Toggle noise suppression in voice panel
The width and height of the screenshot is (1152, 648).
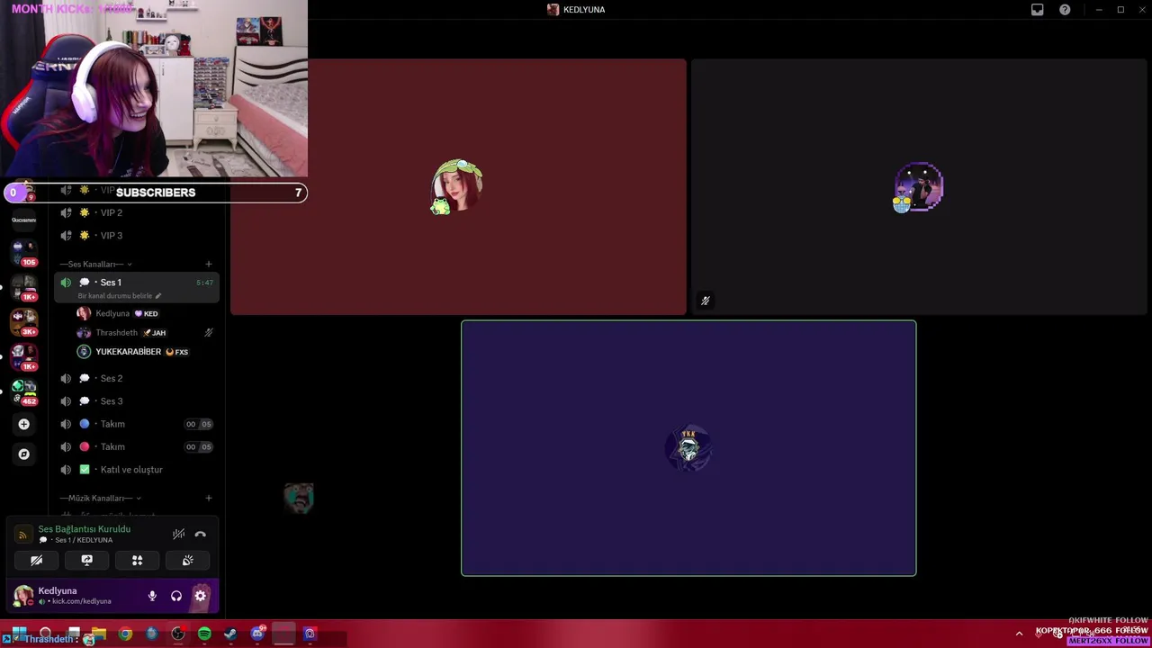click(178, 535)
